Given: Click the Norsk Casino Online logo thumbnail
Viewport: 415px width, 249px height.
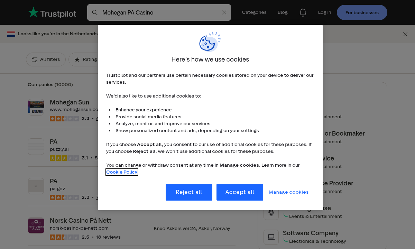Looking at the screenshot, I should point(36,225).
